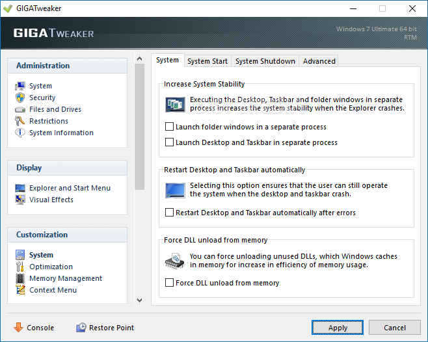Click the Context Menu pencil icon
Viewport: 428px width, 342px height.
pyautogui.click(x=20, y=290)
